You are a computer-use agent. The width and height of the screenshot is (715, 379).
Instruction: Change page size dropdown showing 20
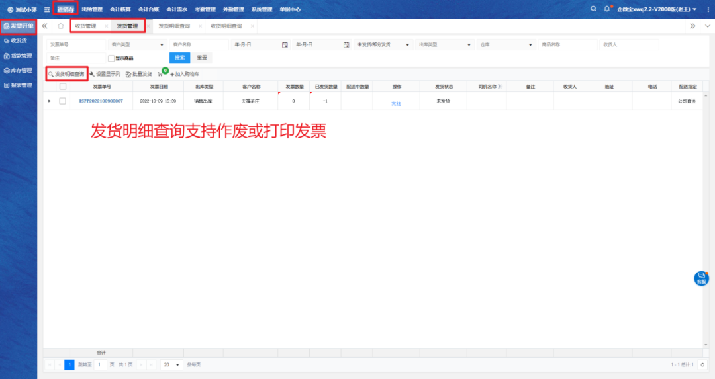tap(172, 364)
